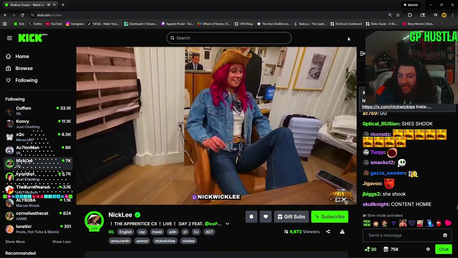458x258 pixels.
Task: Collapse the chat panel arrow icon
Action: click(362, 53)
